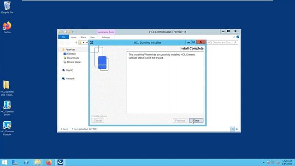Viewport: 295px width, 166px height.
Task: Minimize the HCL Domino Installer window
Action: [x=189, y=42]
